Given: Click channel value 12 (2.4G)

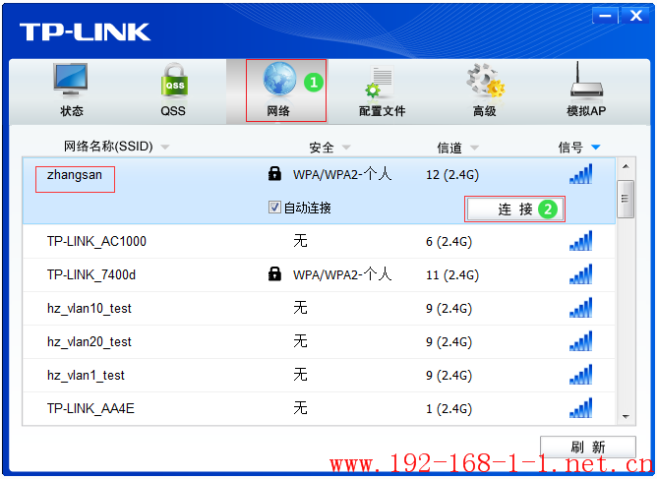Looking at the screenshot, I should pos(452,175).
